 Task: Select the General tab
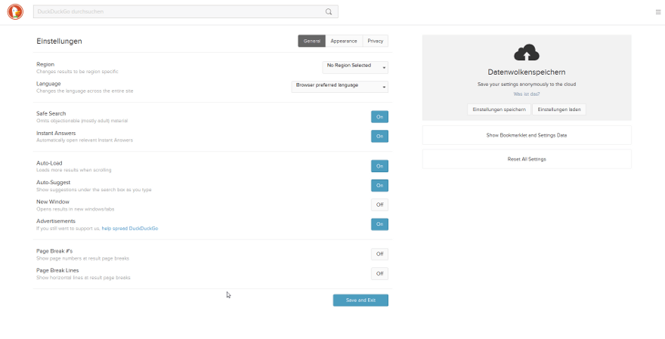(311, 41)
